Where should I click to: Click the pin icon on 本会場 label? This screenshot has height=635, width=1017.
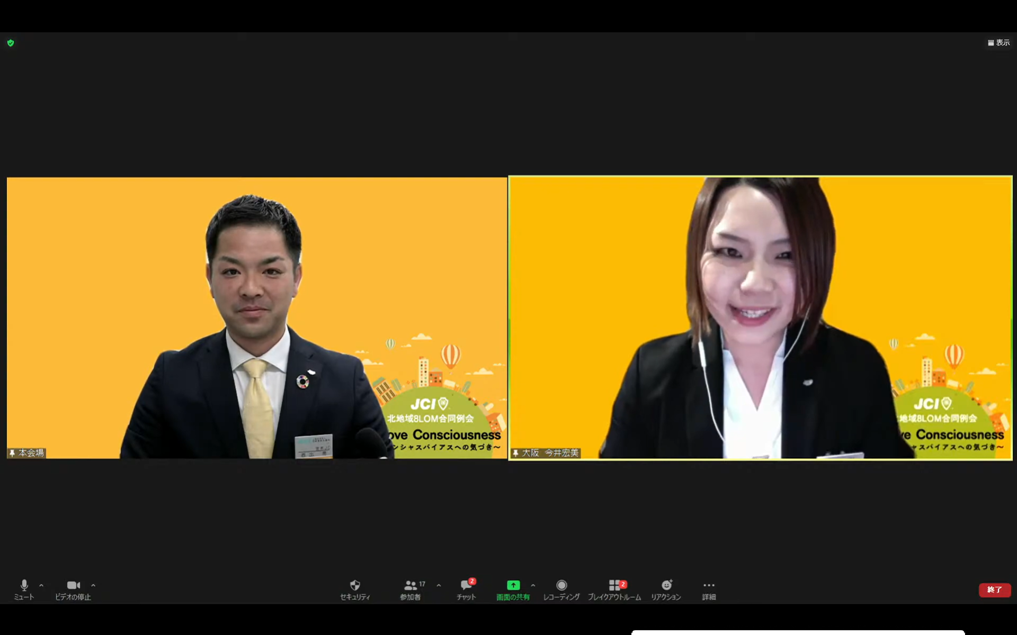click(x=12, y=453)
